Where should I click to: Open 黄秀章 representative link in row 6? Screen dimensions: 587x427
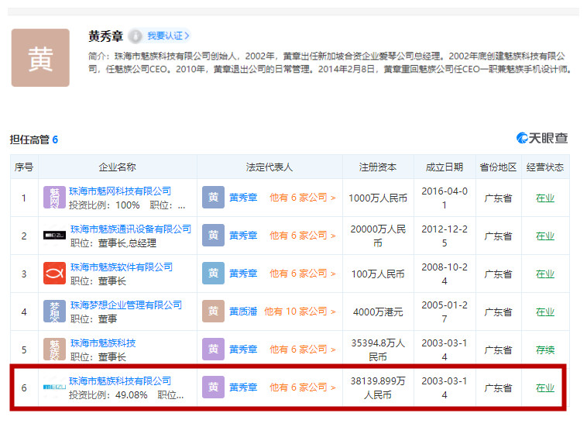coord(243,387)
